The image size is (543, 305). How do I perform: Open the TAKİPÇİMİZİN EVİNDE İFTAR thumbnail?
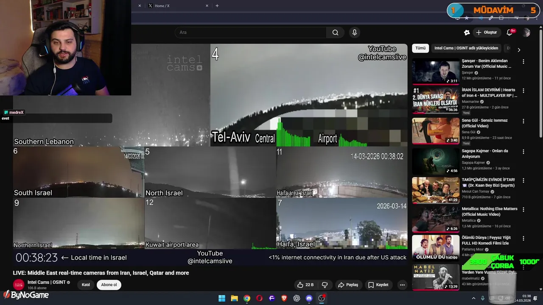click(436, 190)
